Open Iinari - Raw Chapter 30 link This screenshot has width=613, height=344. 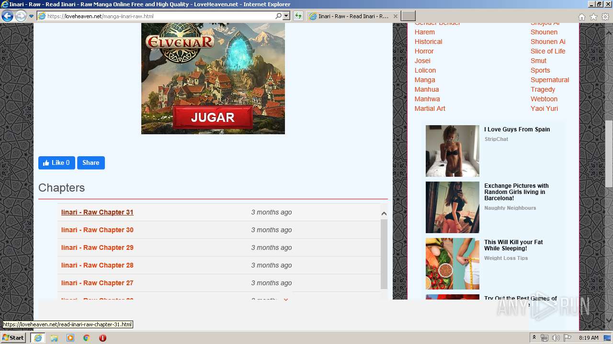tap(97, 230)
